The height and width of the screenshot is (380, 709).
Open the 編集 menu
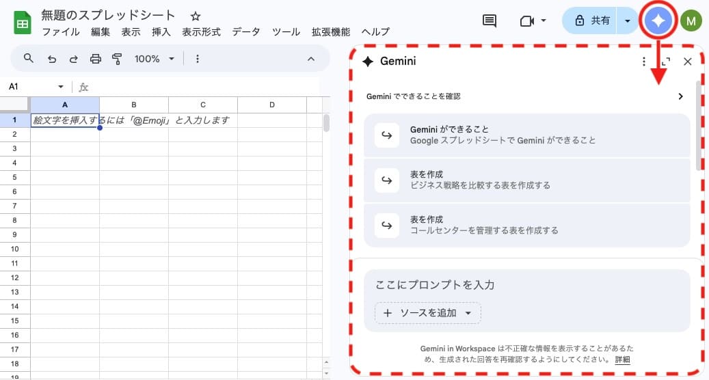(x=100, y=32)
